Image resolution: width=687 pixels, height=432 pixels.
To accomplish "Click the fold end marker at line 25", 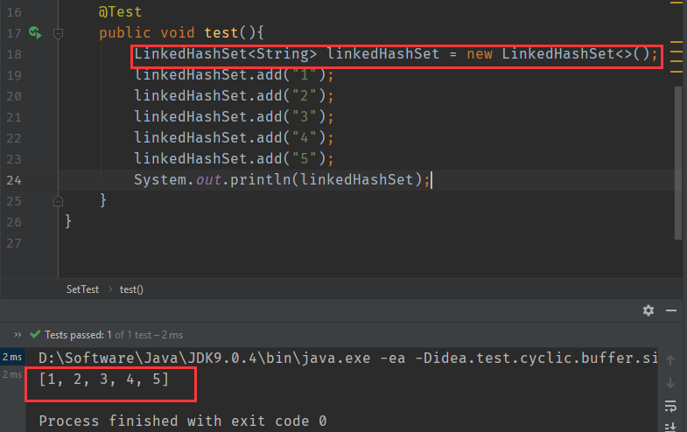I will (58, 201).
